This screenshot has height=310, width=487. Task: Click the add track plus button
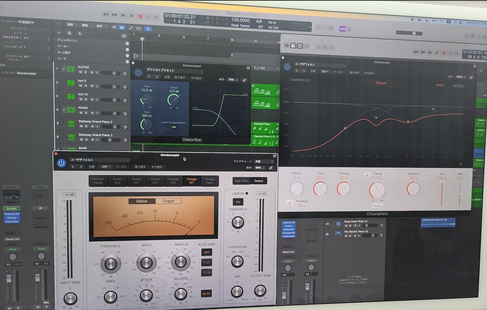click(x=59, y=33)
